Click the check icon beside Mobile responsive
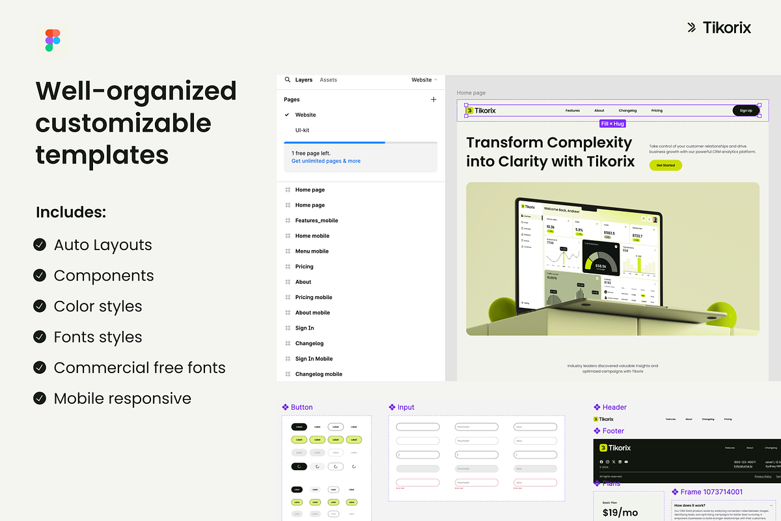The image size is (781, 521). click(40, 398)
